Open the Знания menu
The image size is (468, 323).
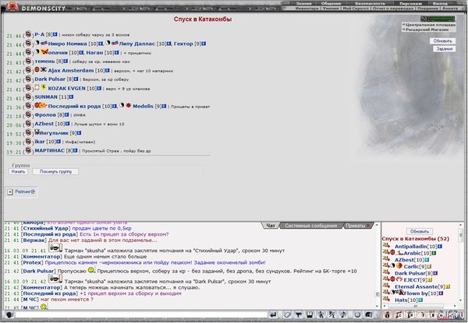pyautogui.click(x=303, y=4)
